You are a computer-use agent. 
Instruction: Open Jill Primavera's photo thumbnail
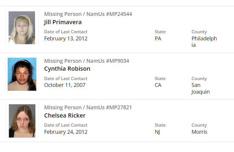click(x=22, y=28)
